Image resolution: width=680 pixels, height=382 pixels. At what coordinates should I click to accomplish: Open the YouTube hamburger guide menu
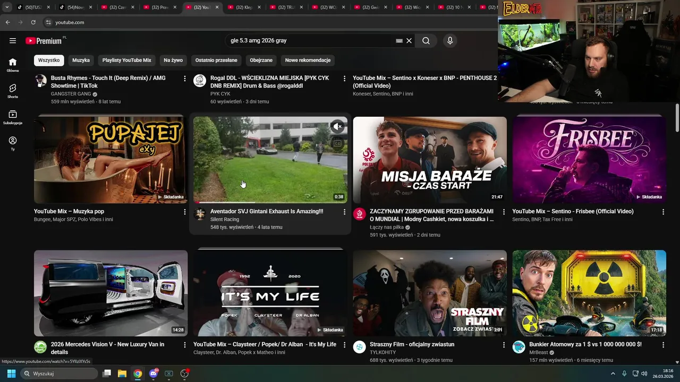(x=13, y=41)
